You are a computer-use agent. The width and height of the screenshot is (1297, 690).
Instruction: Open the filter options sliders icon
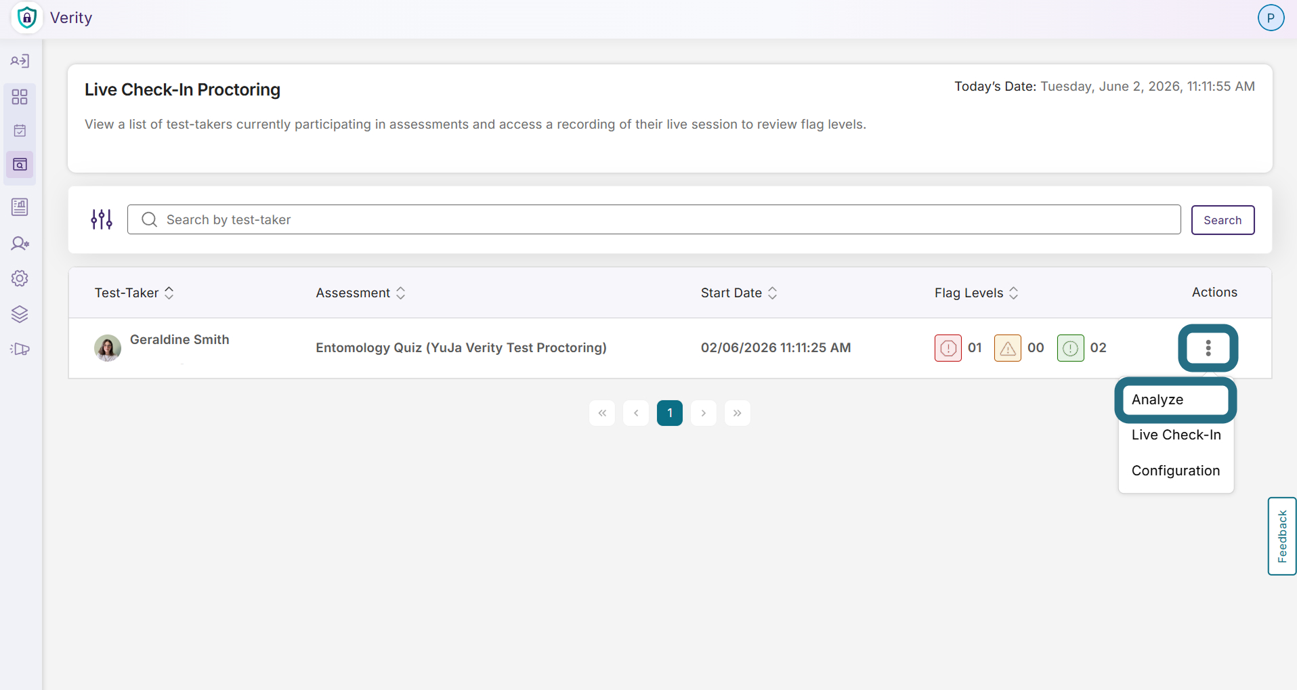(102, 219)
